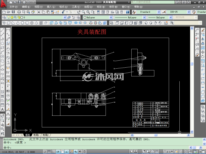Click the Cut scissors icon
Viewport: 206px width, 154px height.
click(x=39, y=12)
